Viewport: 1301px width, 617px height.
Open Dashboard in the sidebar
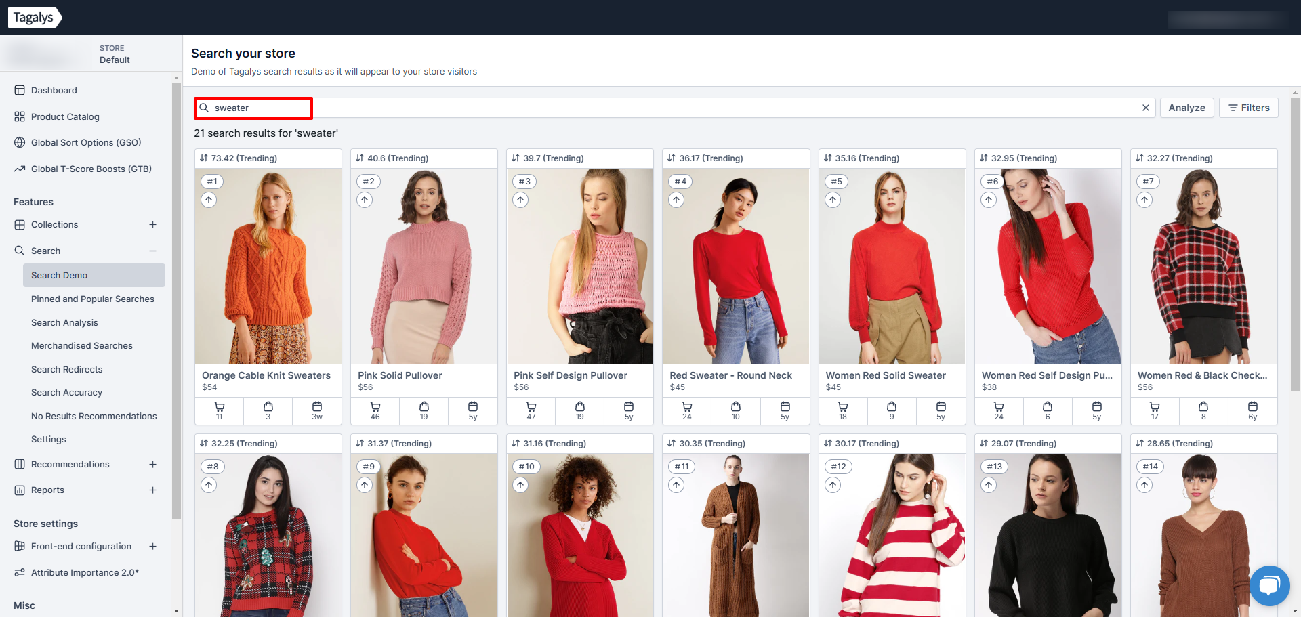click(x=54, y=90)
